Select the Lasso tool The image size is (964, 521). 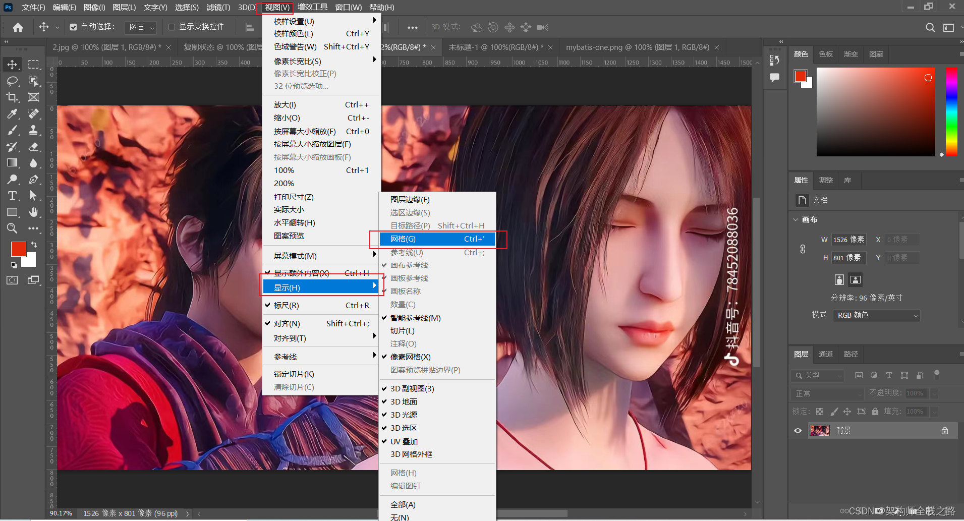pyautogui.click(x=12, y=81)
